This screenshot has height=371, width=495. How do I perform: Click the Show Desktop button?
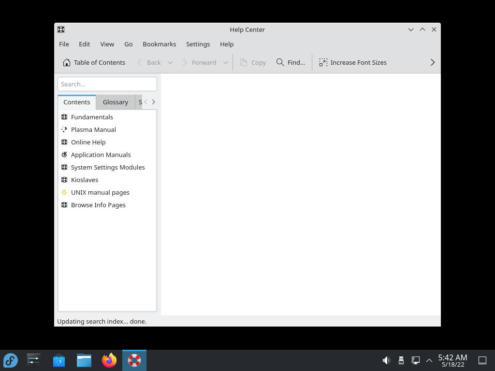click(x=482, y=360)
